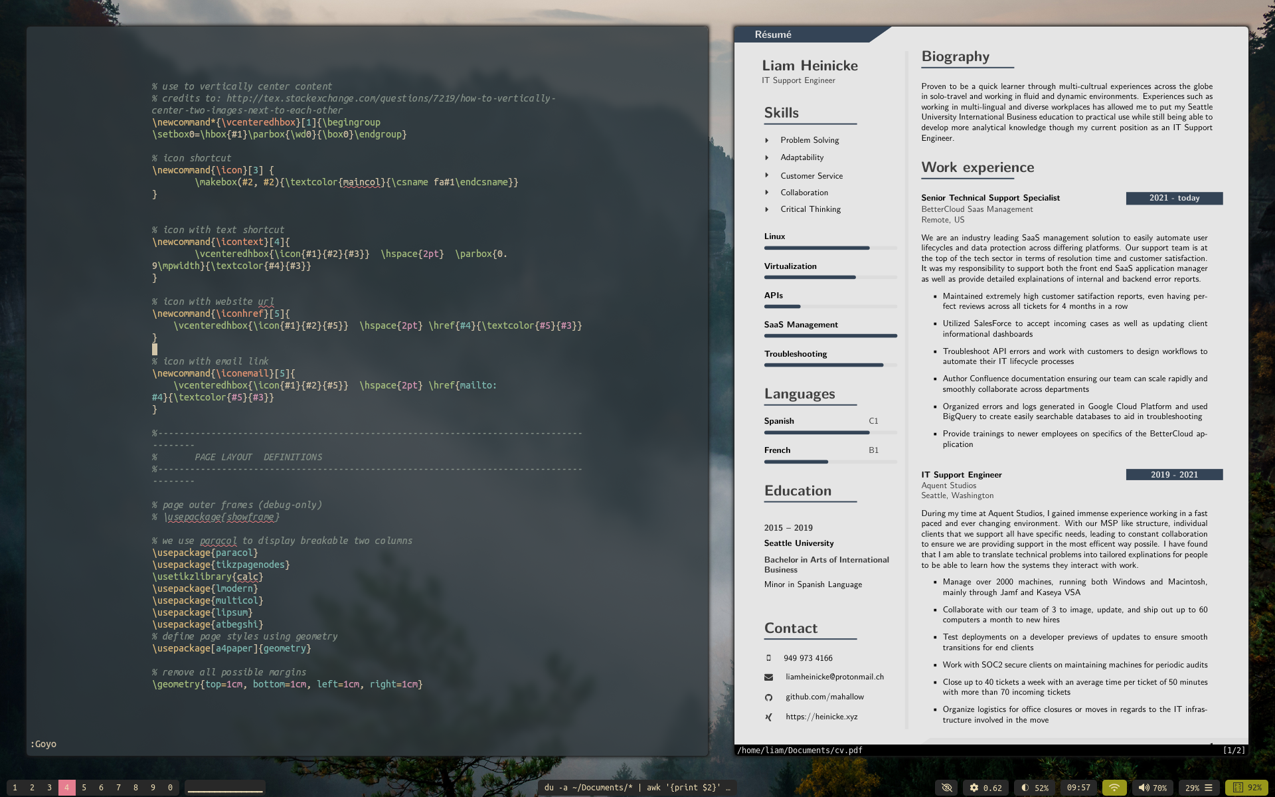The width and height of the screenshot is (1275, 797).
Task: Click the GitHub icon in Contact section
Action: [x=768, y=697]
